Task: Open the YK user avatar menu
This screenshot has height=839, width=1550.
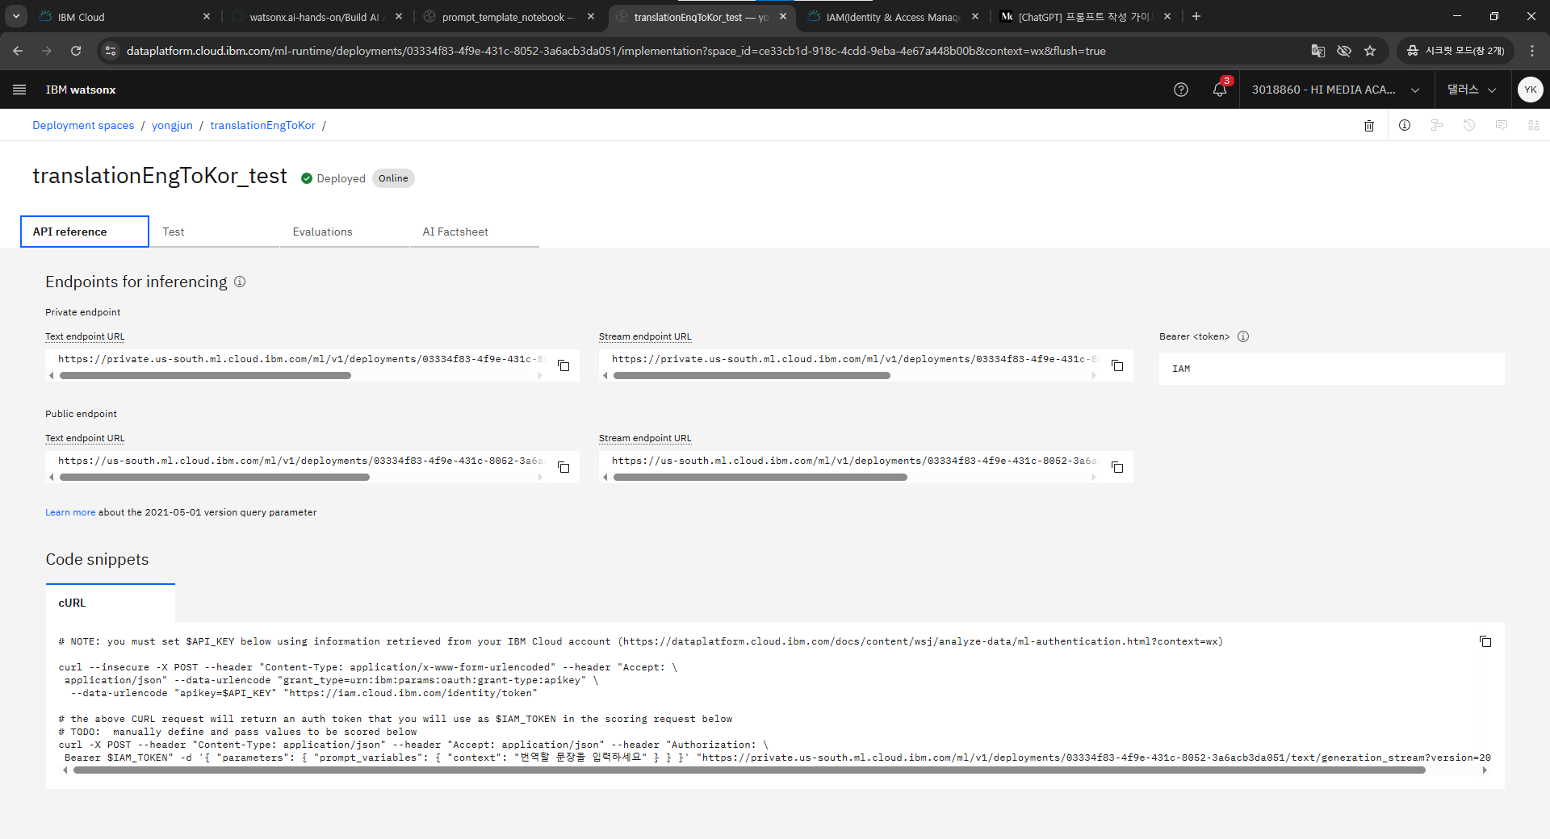Action: tap(1531, 90)
